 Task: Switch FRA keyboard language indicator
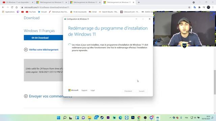tap(186, 118)
